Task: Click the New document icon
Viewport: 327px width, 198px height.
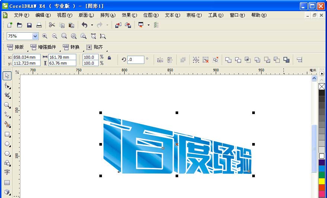Action: click(x=10, y=25)
